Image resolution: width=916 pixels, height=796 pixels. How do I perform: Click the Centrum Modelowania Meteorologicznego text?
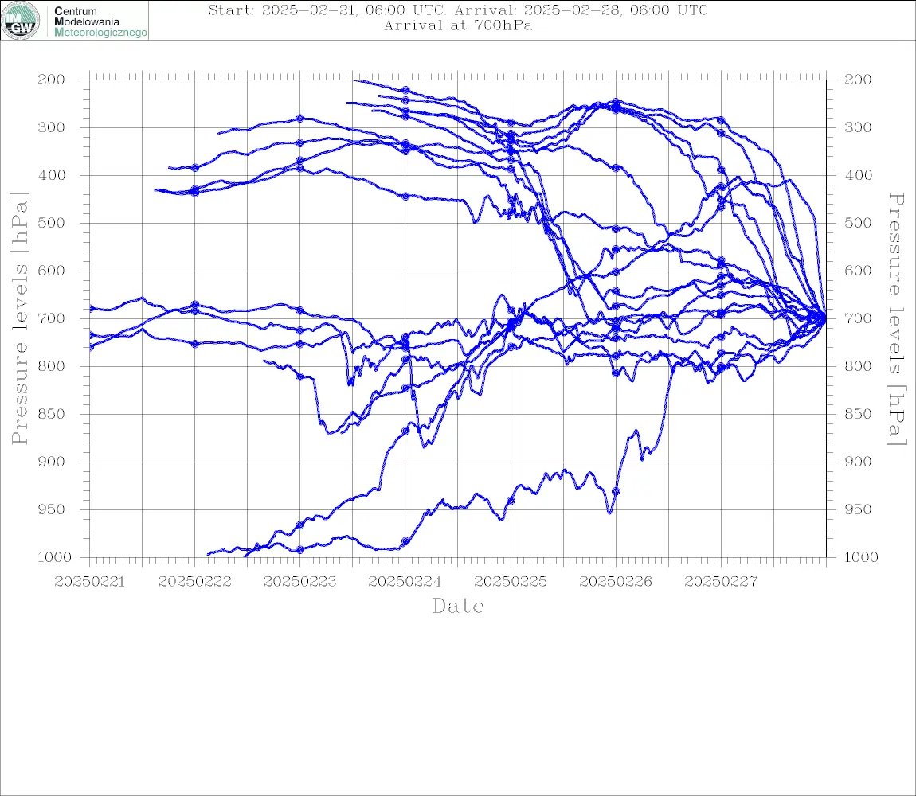pos(100,21)
